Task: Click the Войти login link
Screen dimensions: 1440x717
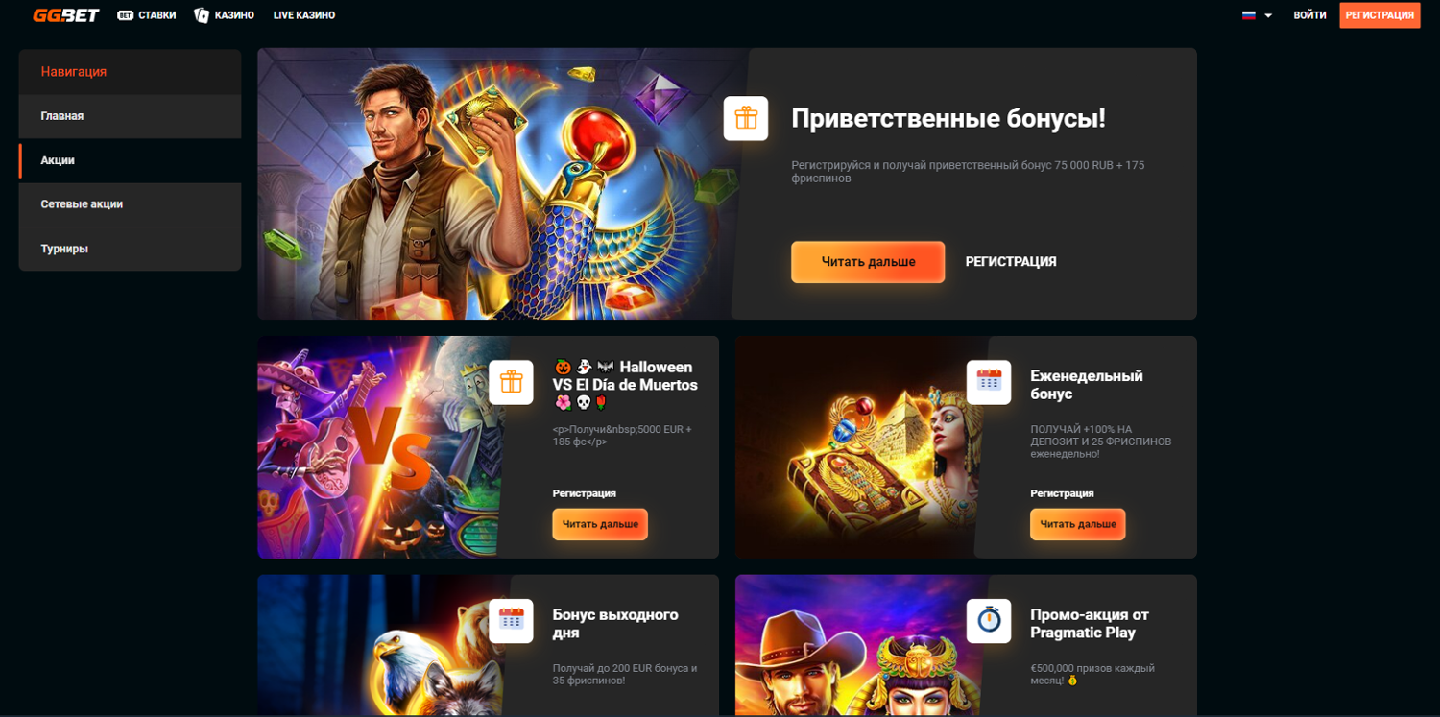Action: tap(1309, 15)
